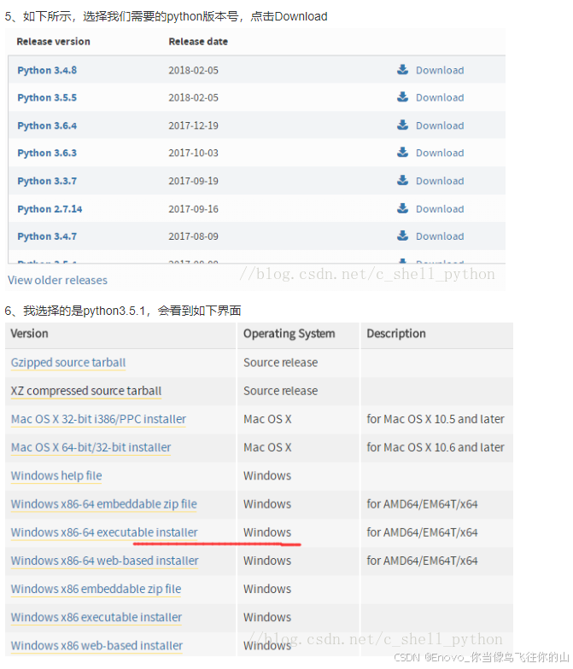The height and width of the screenshot is (669, 573).
Task: Download Windows x86 embeddable zip file
Action: [96, 589]
